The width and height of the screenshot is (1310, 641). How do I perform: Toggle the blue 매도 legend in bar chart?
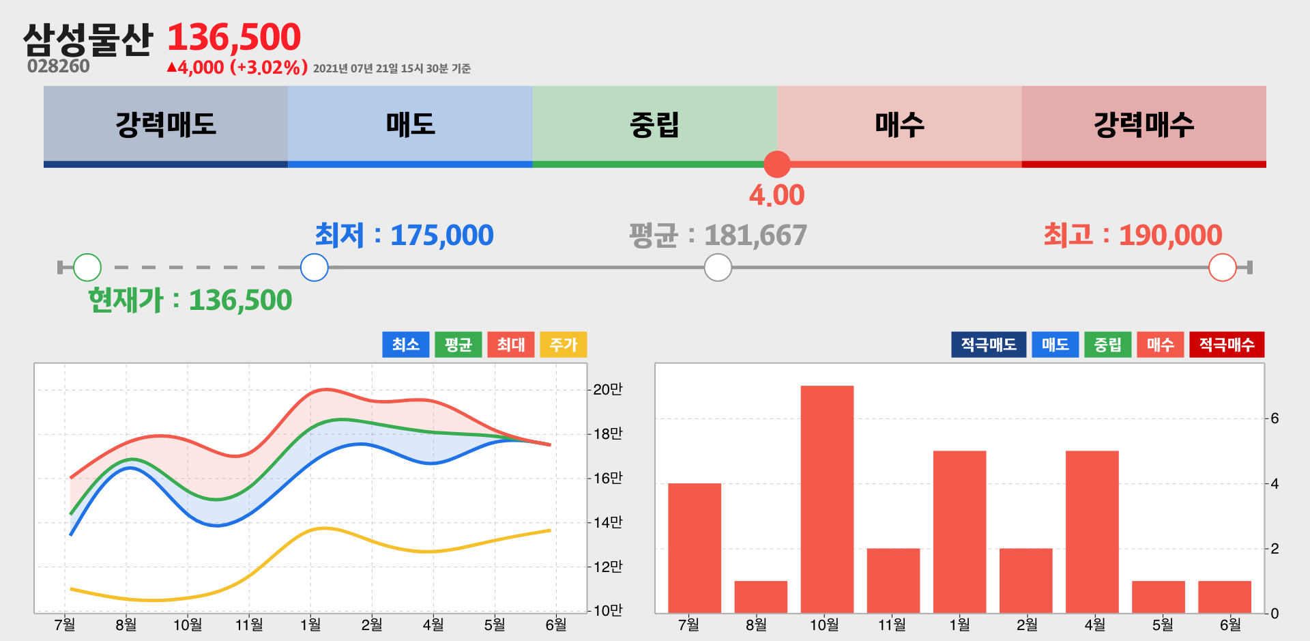pyautogui.click(x=1056, y=345)
